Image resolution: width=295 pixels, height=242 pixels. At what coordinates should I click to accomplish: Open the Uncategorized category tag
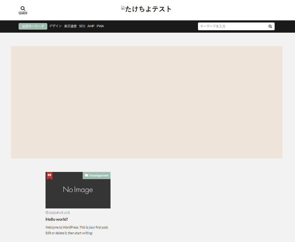pyautogui.click(x=99, y=175)
